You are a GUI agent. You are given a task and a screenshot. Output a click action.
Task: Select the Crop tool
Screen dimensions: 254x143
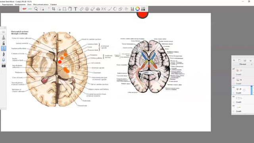tap(54, 9)
